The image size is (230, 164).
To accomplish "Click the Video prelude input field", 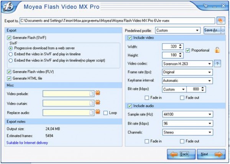I will pos(68,94).
